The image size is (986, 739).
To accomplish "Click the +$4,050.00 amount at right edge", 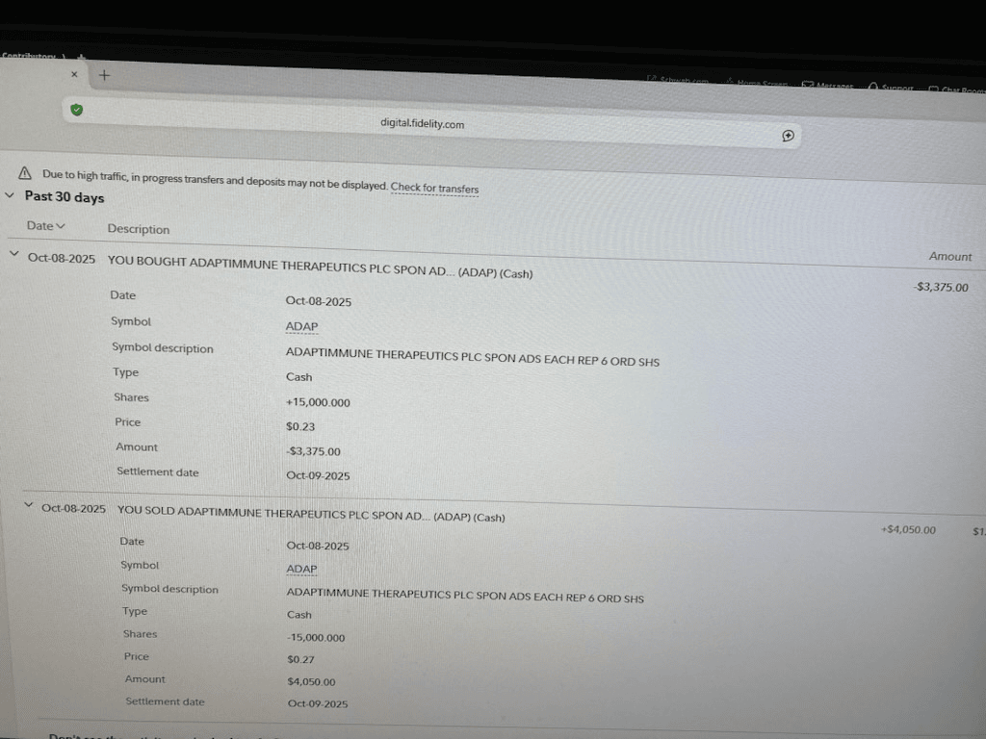I will click(908, 530).
